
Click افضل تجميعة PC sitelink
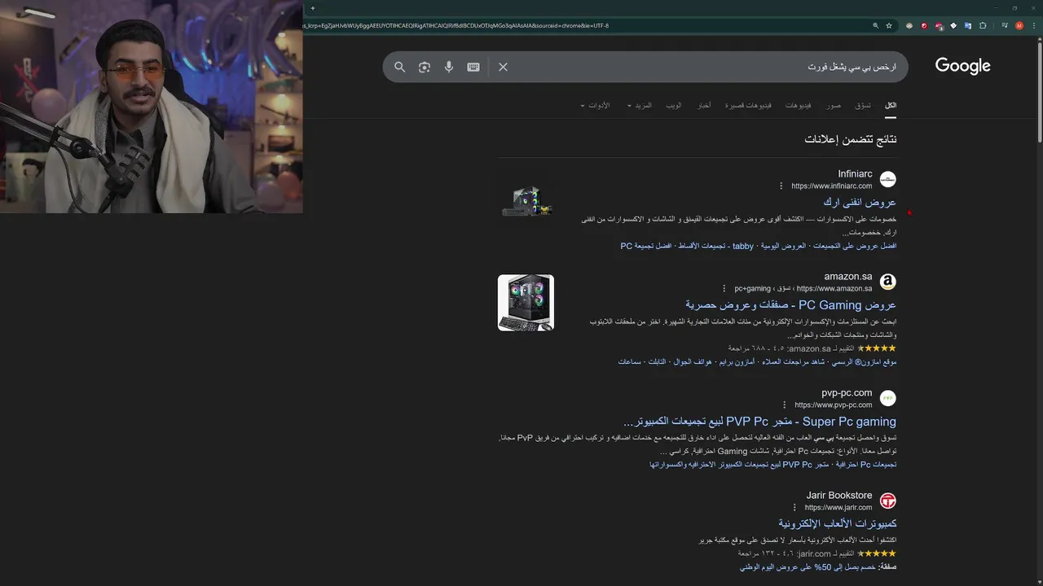pos(646,246)
